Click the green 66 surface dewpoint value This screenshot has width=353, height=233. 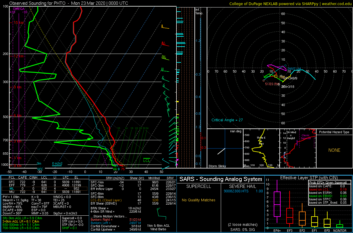pos(115,169)
